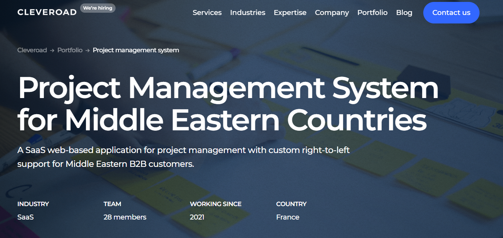Click the arrow before Project management system breadcrumb
Screen dimensions: 503x238
[87, 50]
